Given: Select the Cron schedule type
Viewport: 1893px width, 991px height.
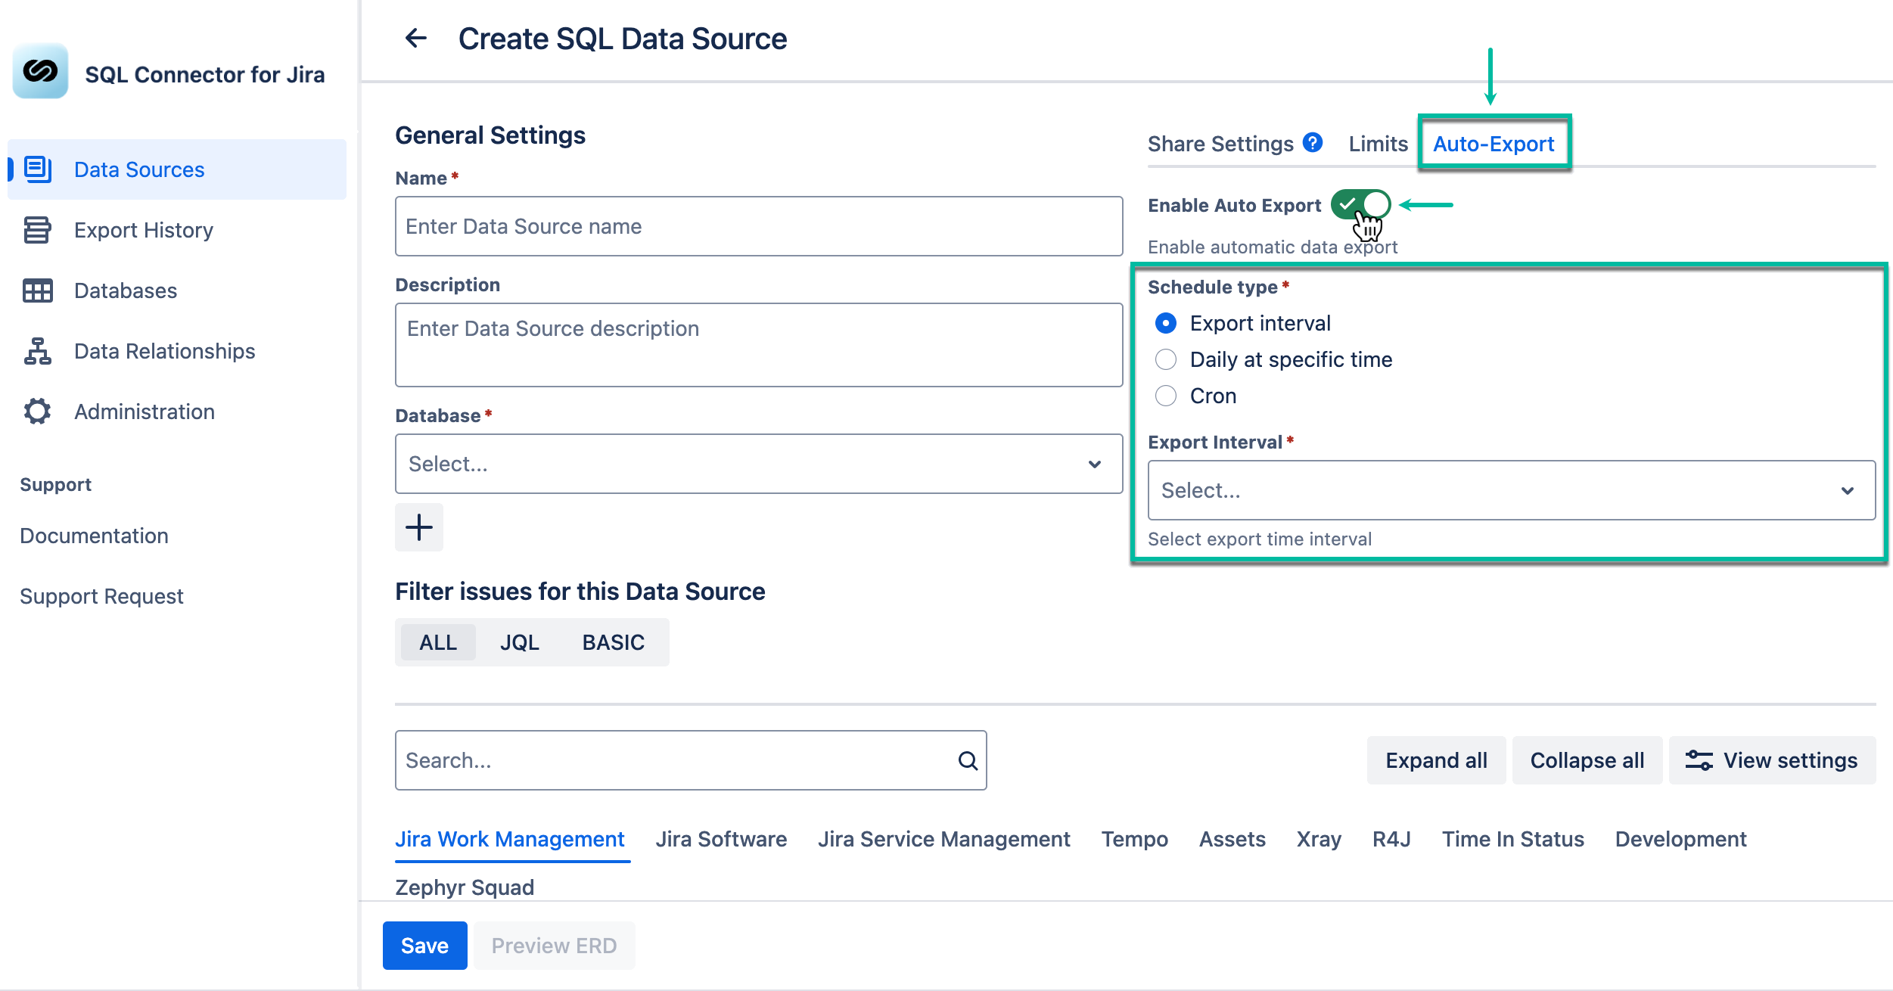Looking at the screenshot, I should point(1166,396).
